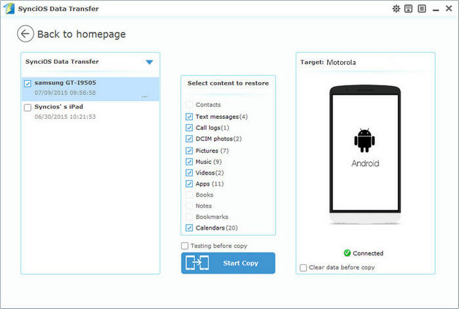
Task: Click the SynciOS app logo icon
Action: [x=9, y=9]
